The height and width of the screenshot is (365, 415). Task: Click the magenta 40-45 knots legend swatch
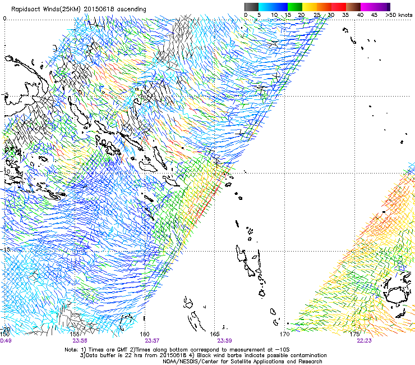[368, 7]
